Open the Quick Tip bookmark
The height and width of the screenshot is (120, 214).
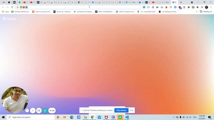[63, 12]
